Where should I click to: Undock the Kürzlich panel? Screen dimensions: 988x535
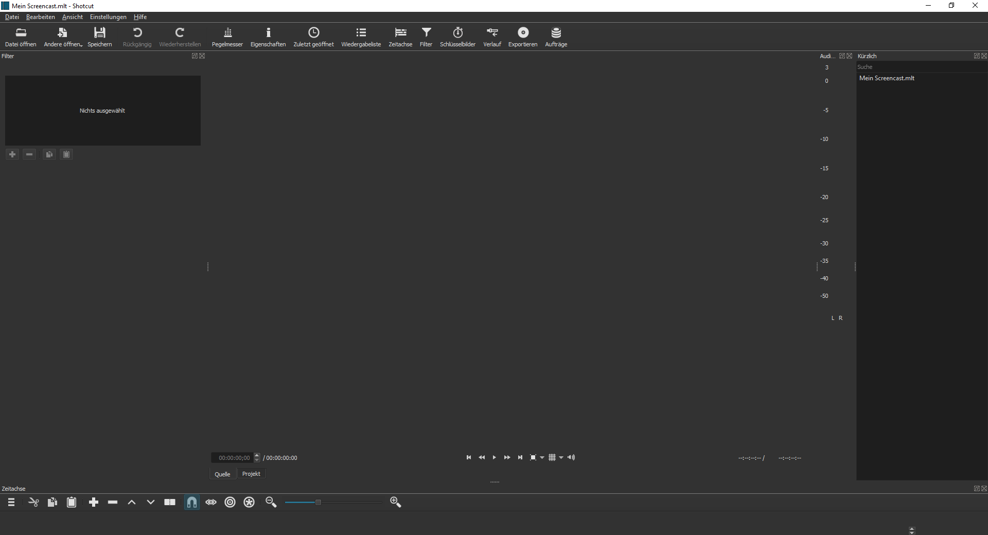(x=977, y=56)
